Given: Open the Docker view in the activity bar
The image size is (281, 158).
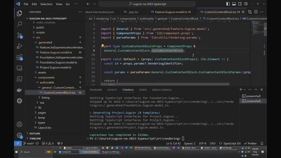Looking at the screenshot, I should pos(19,90).
